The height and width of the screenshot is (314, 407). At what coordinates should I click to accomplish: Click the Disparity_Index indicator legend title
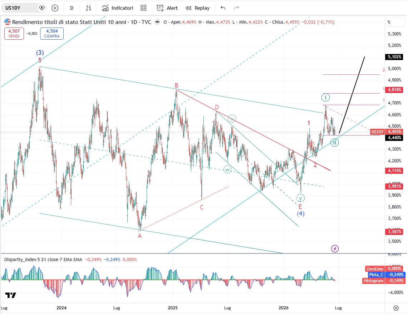click(x=43, y=260)
